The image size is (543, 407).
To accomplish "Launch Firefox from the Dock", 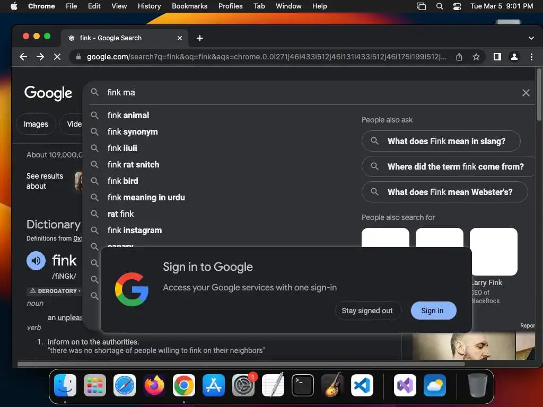I will tap(154, 385).
